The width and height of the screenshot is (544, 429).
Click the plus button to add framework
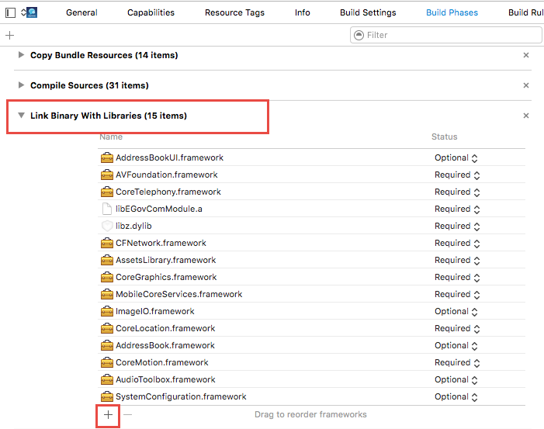pos(108,415)
